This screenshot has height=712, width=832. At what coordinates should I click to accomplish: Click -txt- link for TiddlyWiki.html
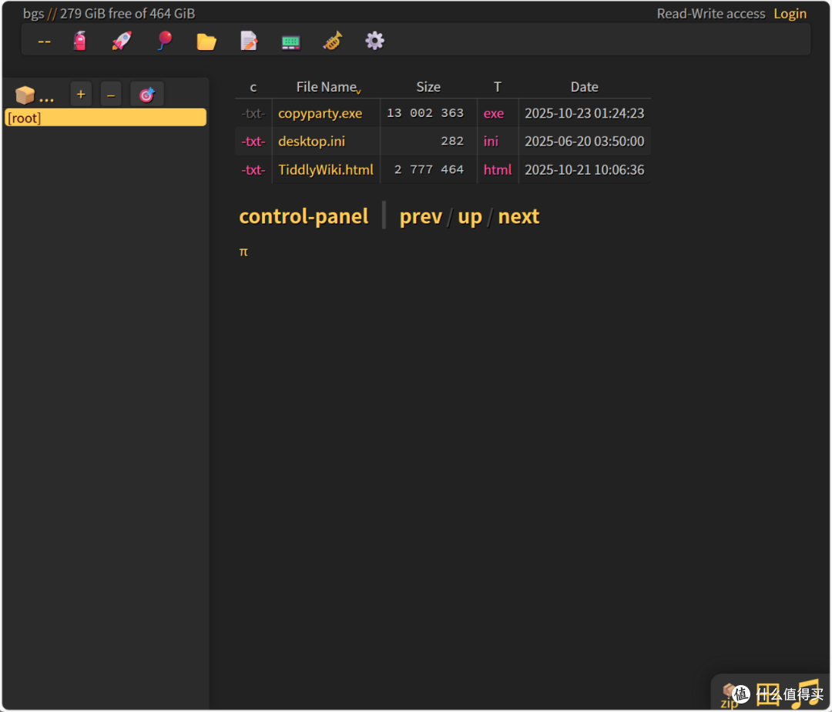pyautogui.click(x=253, y=170)
